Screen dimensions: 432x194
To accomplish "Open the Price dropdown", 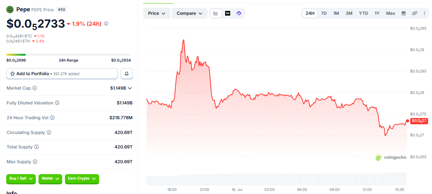I will tap(157, 13).
